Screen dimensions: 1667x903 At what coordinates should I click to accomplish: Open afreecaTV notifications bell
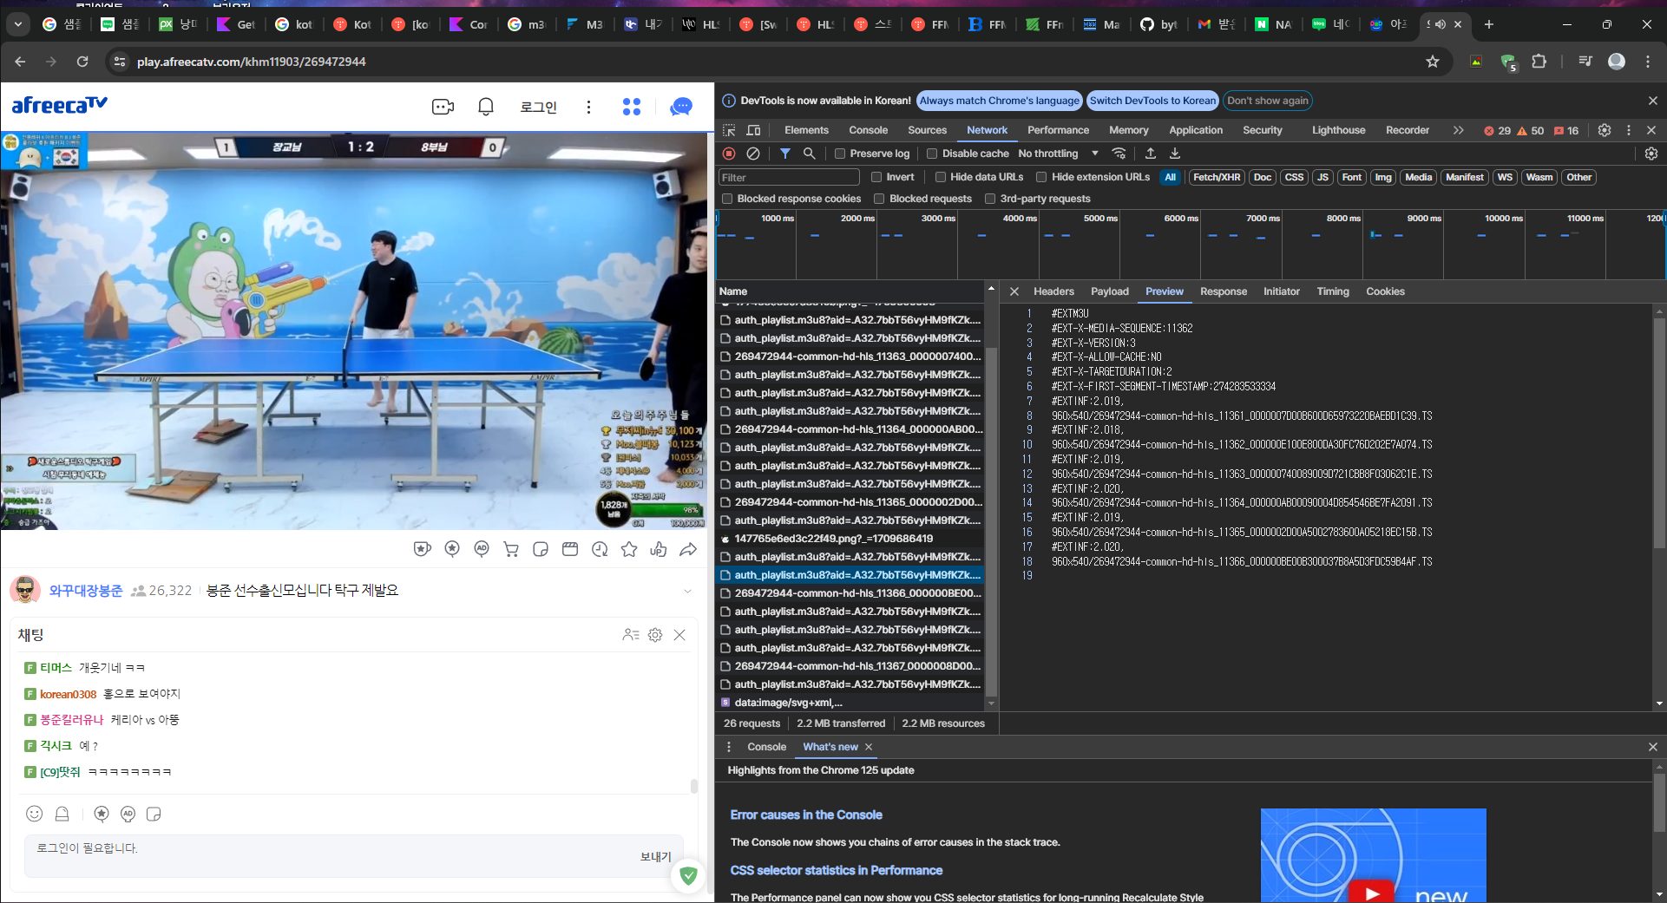point(486,107)
